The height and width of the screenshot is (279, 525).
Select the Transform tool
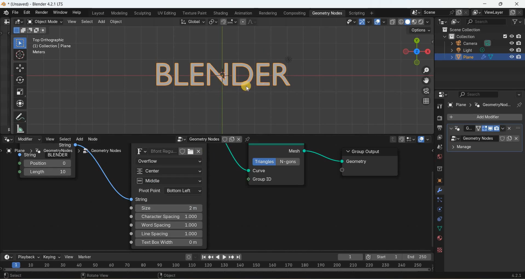[20, 103]
